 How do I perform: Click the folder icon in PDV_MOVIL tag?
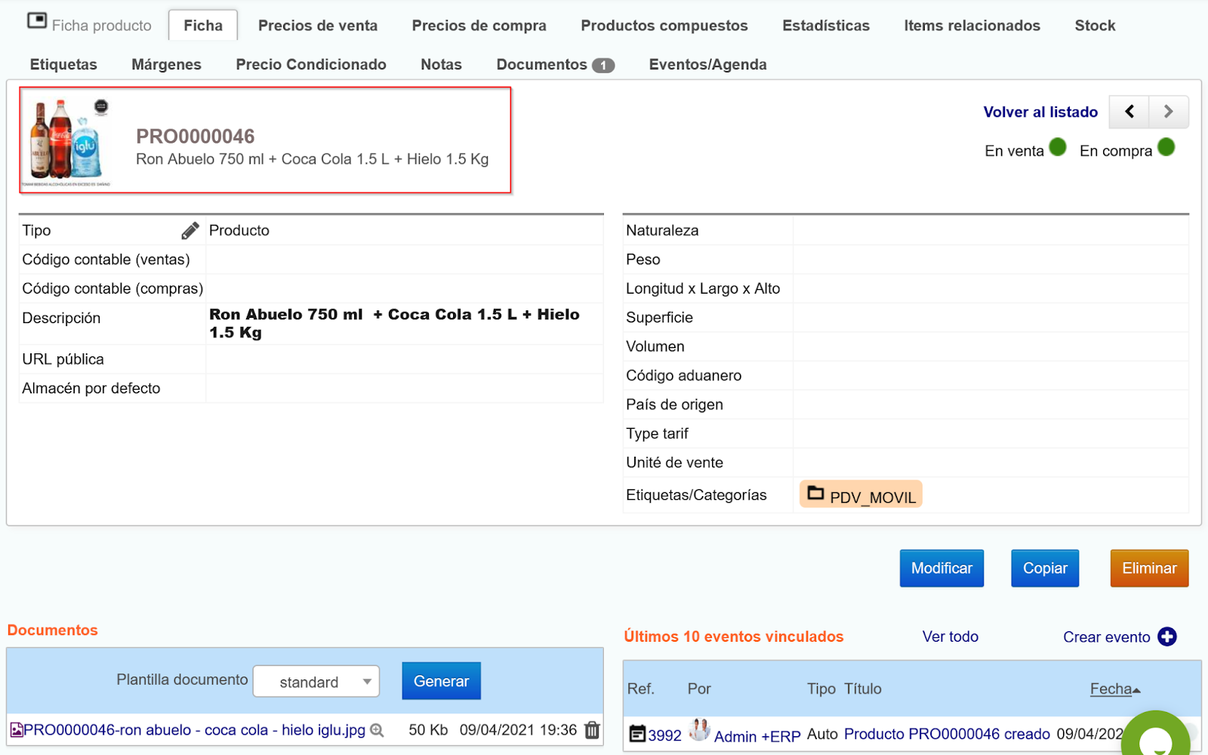click(x=815, y=493)
